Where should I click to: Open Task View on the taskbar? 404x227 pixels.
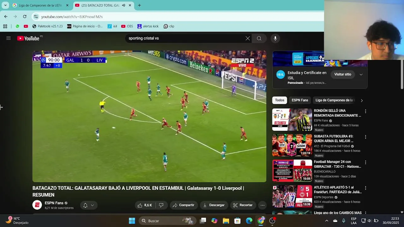[x=203, y=221]
